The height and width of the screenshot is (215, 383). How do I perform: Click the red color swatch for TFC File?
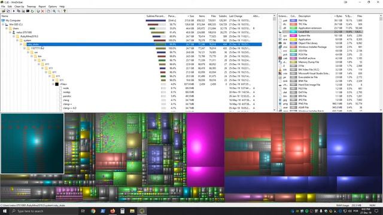(293, 24)
